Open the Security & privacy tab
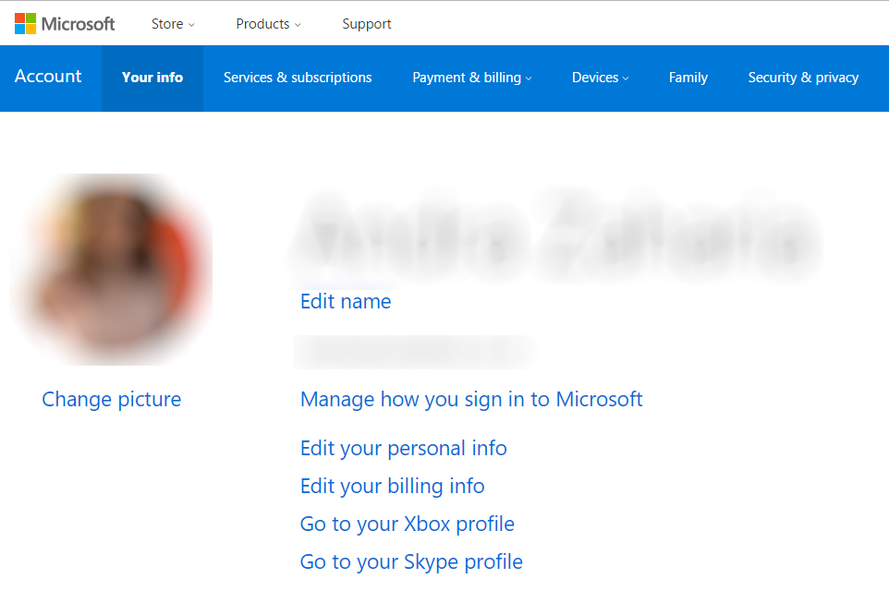The width and height of the screenshot is (889, 615). tap(803, 78)
